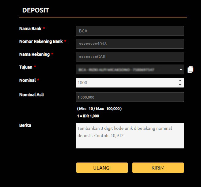Select the Nomor Rekening Bank field
The width and height of the screenshot is (201, 187).
(130, 44)
